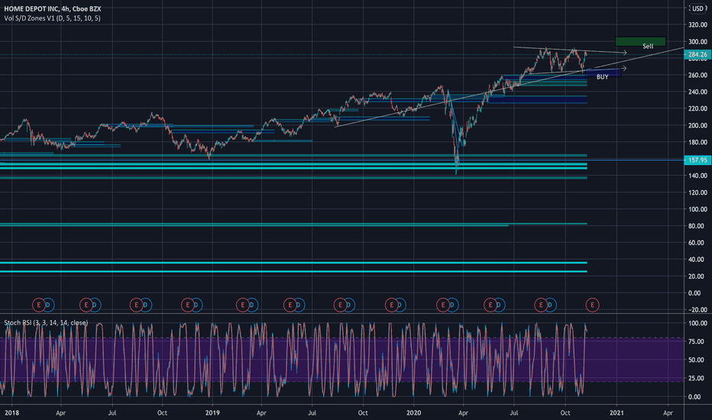Open D dividend marker beside May 2020 earnings
Viewport: 712px width, 420px height.
click(x=499, y=305)
